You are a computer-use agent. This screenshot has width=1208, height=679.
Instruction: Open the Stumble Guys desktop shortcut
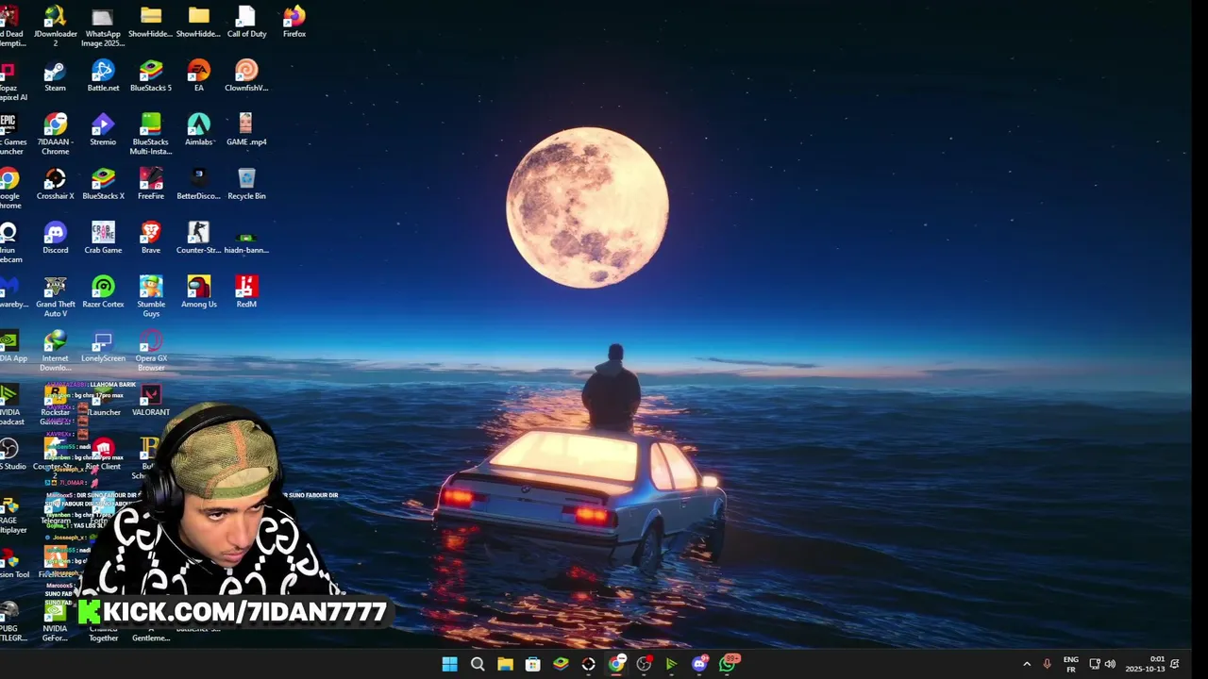tap(151, 296)
